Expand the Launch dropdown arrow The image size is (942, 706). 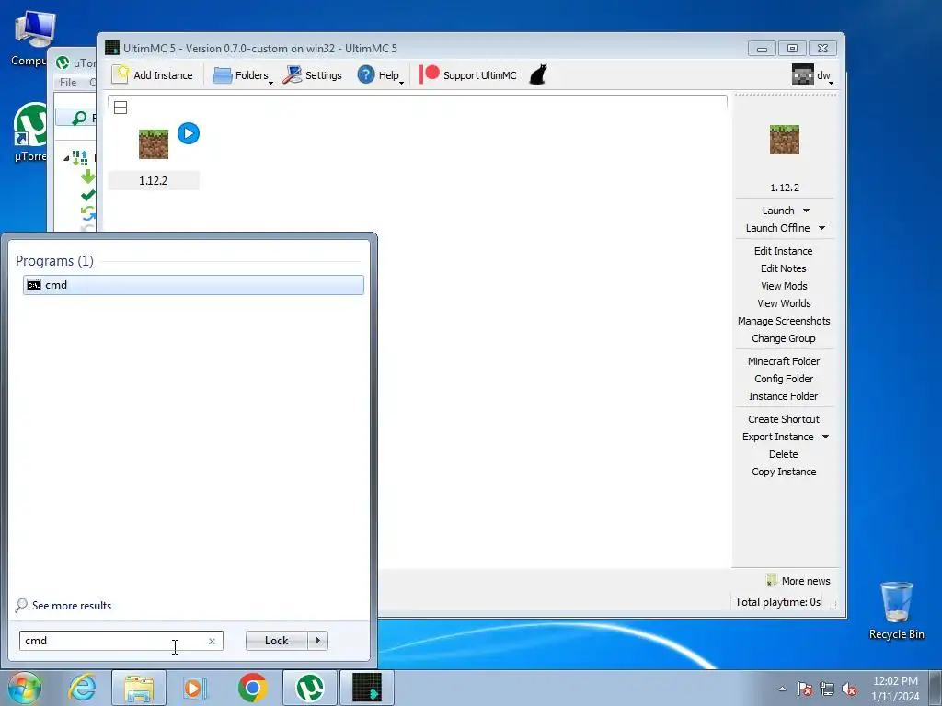point(806,211)
